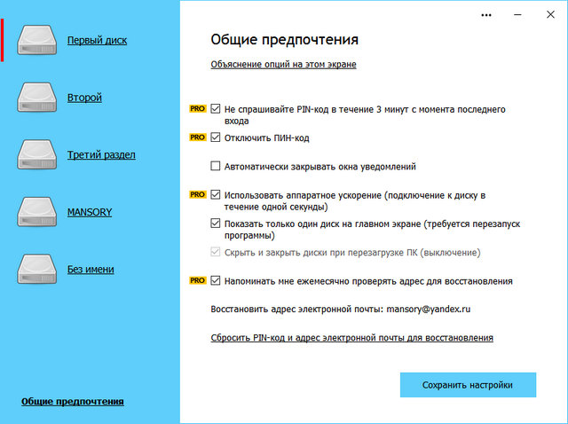The height and width of the screenshot is (424, 568).
Task: Click PRO badge near monthly reminder option
Action: (x=197, y=281)
